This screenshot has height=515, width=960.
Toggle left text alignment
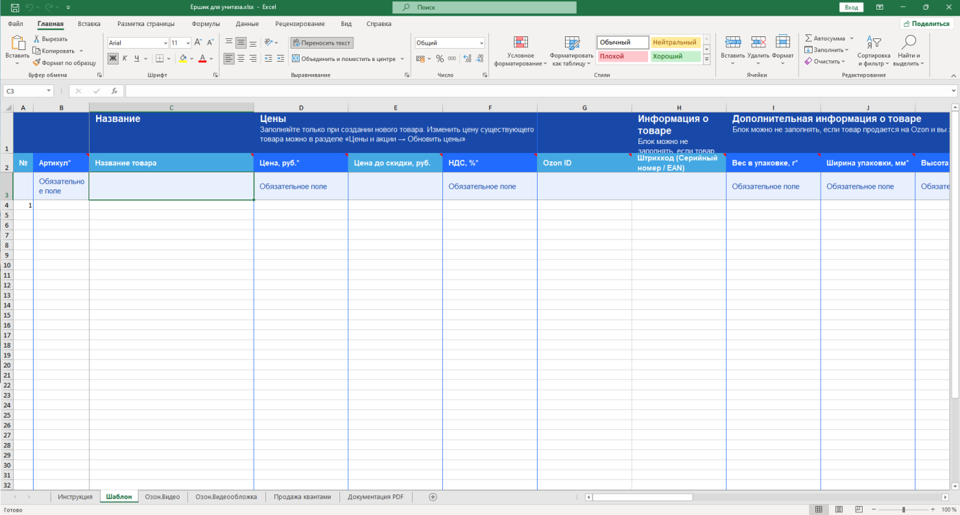pyautogui.click(x=228, y=58)
